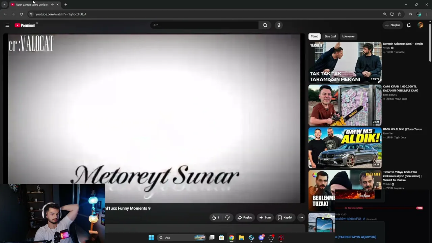
Task: Open YouTube account avatar menu
Action: (420, 25)
